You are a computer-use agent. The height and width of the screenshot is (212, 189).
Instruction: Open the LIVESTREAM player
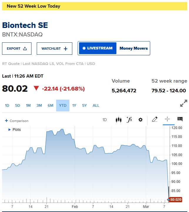(97, 48)
